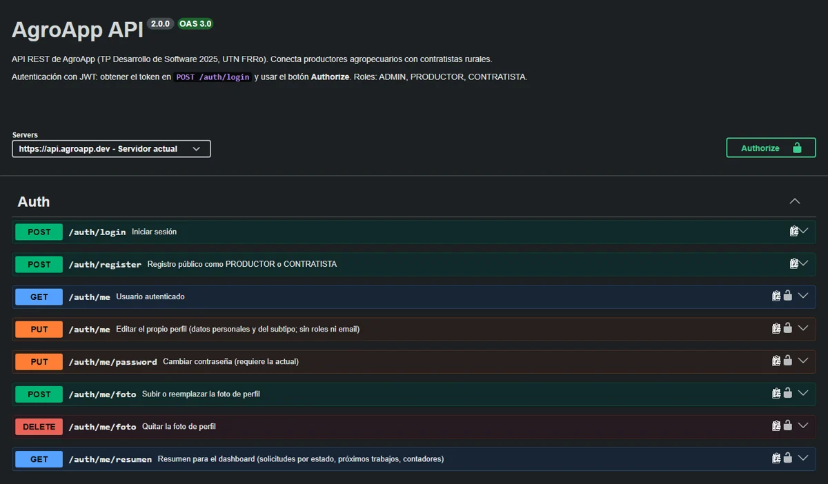Open the Servers dropdown list

click(111, 149)
